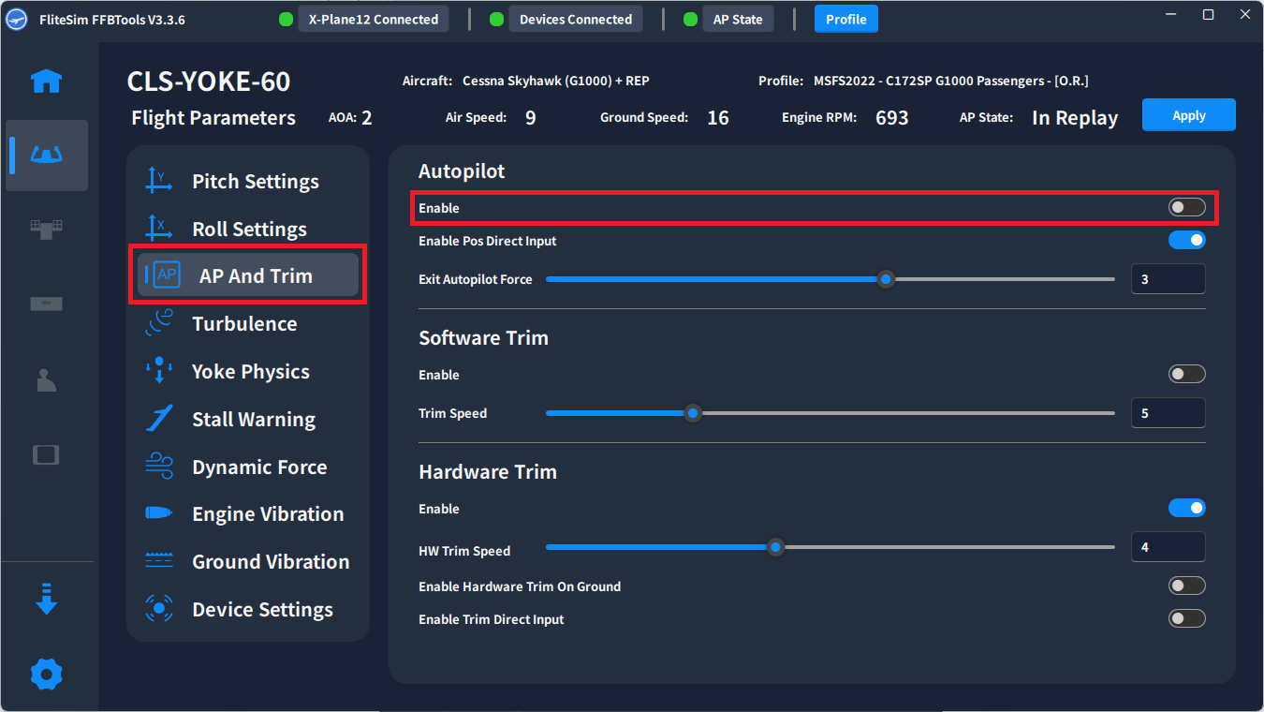This screenshot has width=1264, height=712.
Task: Click the download/update arrow icon
Action: pos(47,599)
